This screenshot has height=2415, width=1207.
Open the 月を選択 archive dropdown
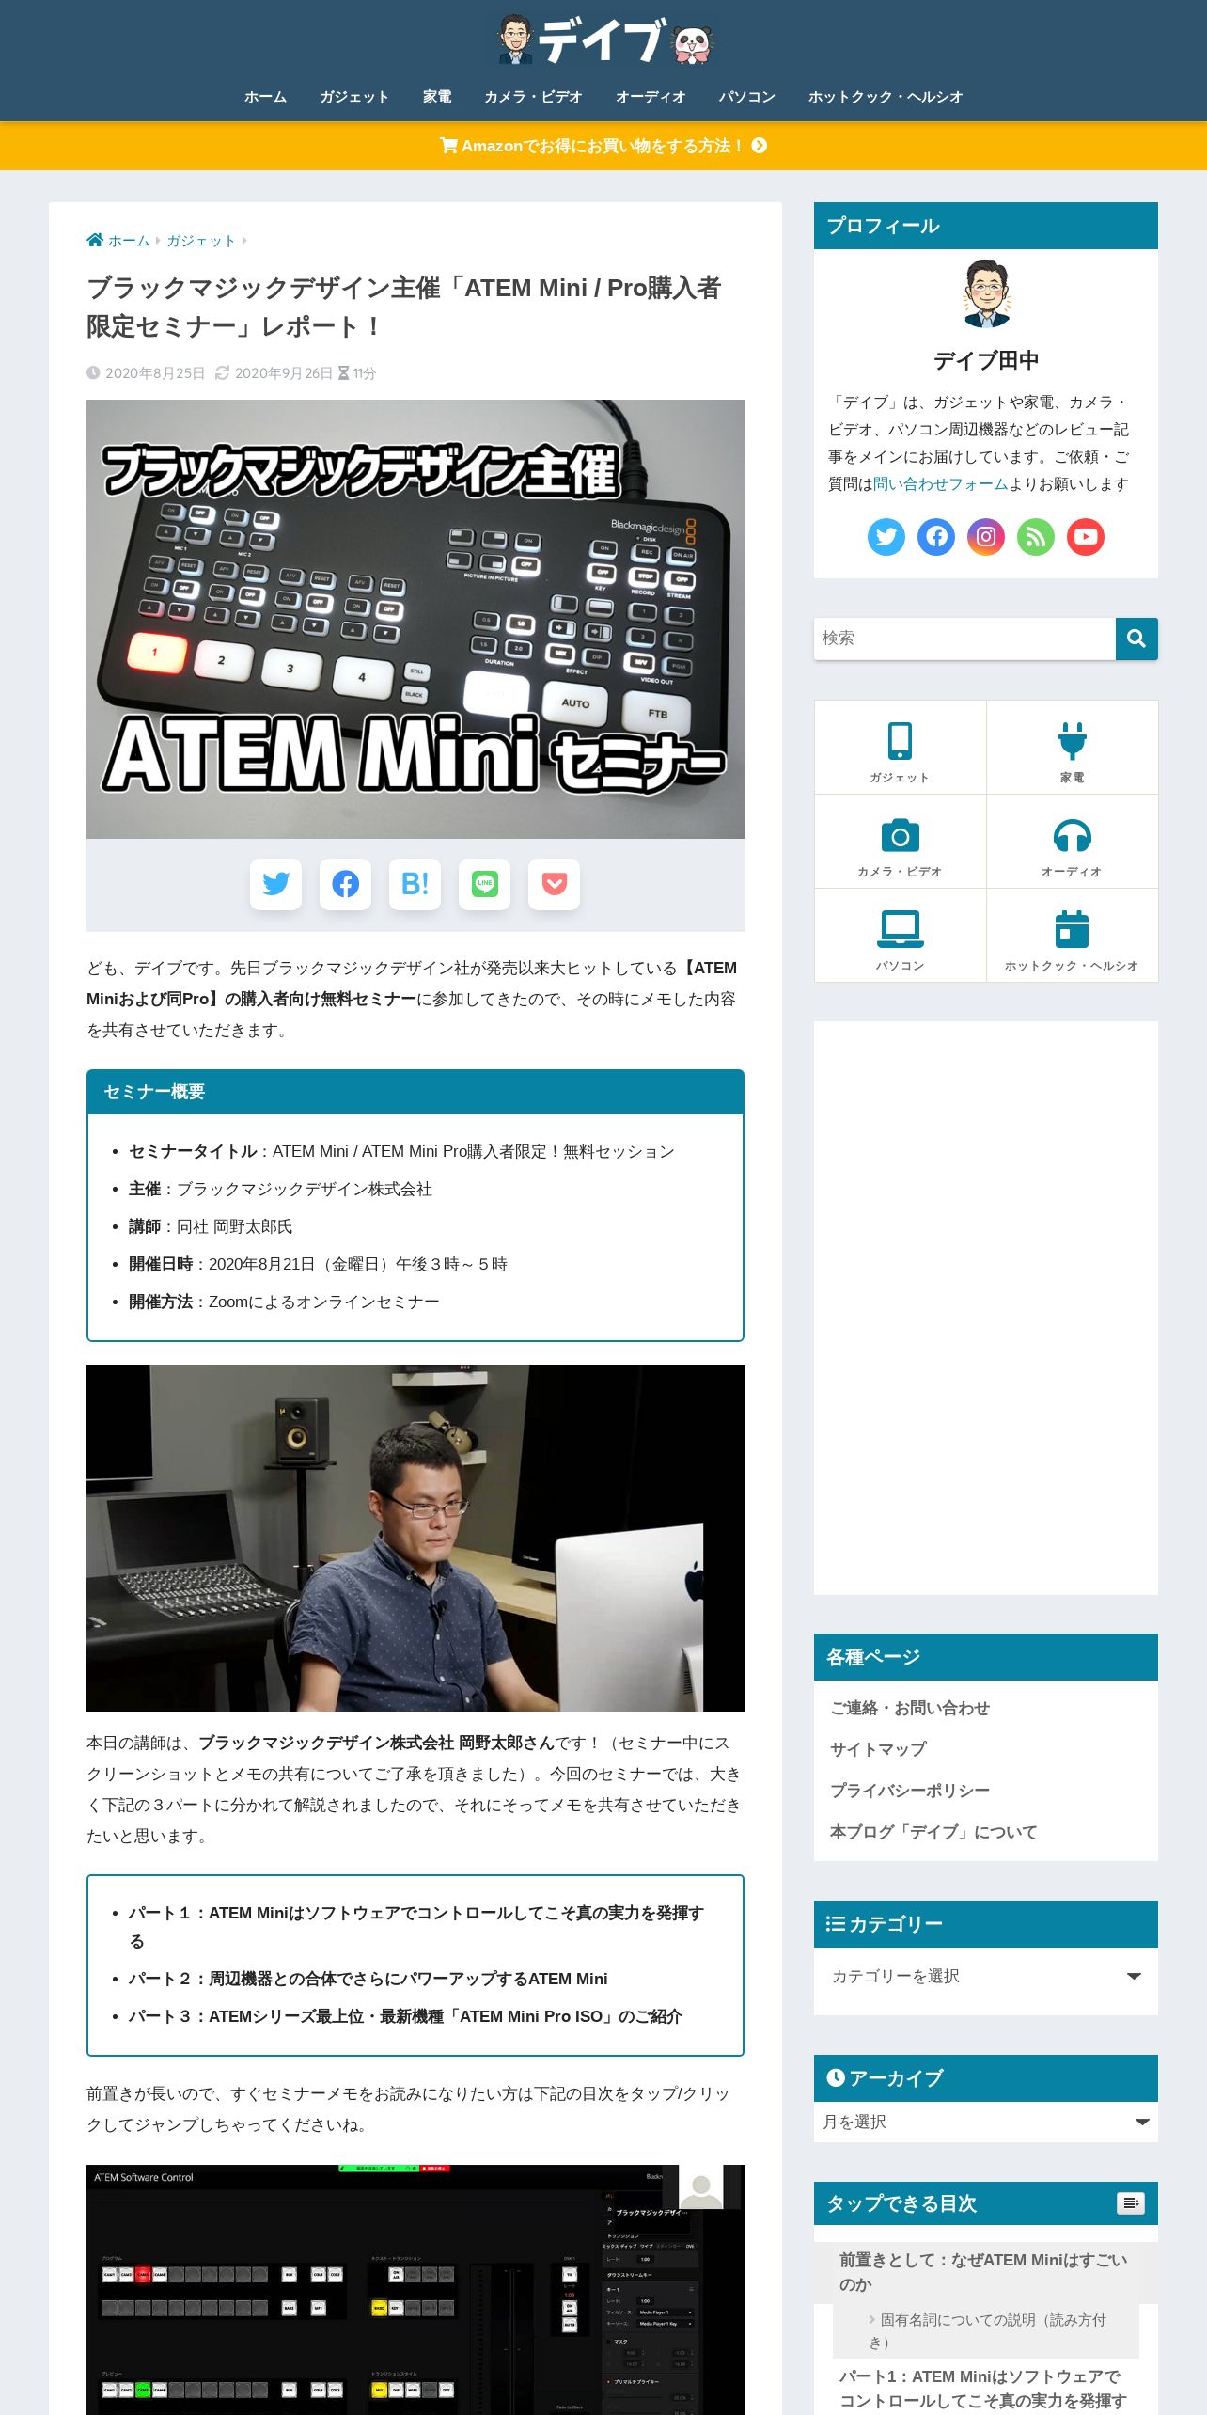click(x=986, y=2122)
